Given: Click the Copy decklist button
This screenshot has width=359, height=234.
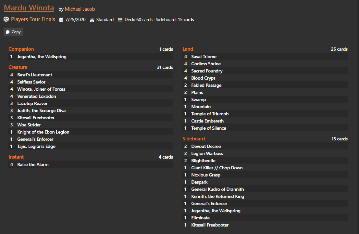Looking at the screenshot, I should pyautogui.click(x=13, y=32).
